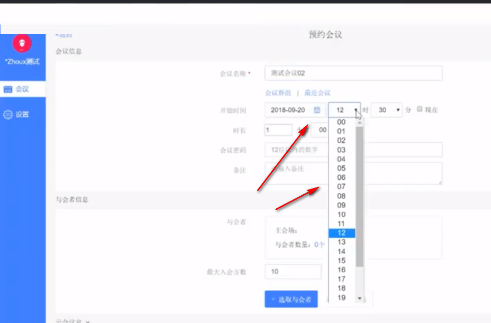Click the 最大入会方数 field showing 10
The width and height of the screenshot is (491, 323).
pos(293,271)
